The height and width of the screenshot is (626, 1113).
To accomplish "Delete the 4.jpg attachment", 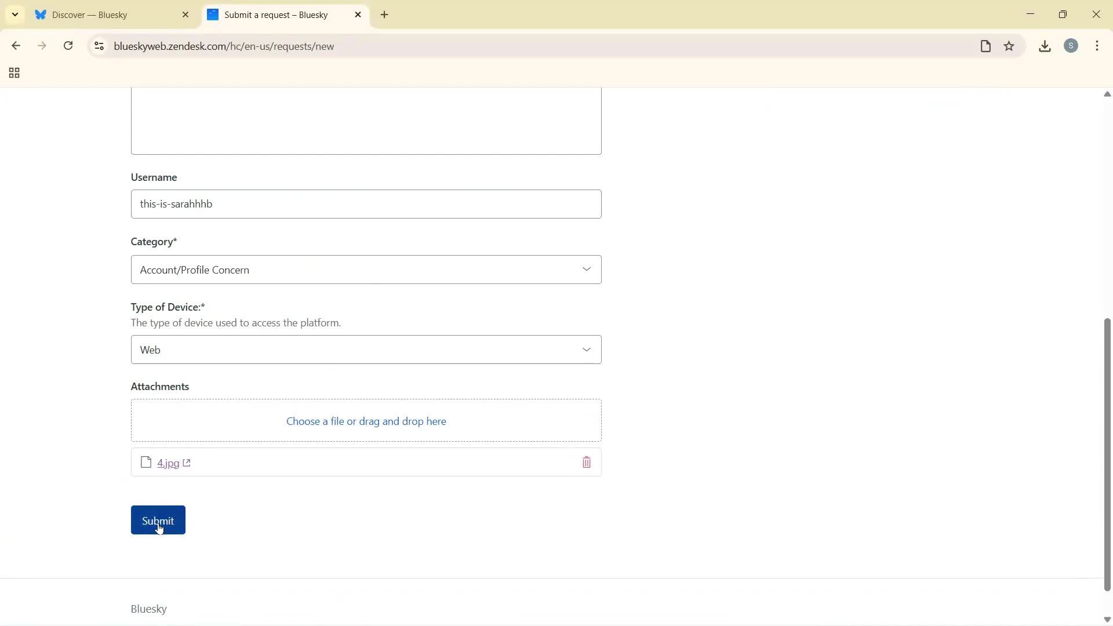I will (x=587, y=462).
